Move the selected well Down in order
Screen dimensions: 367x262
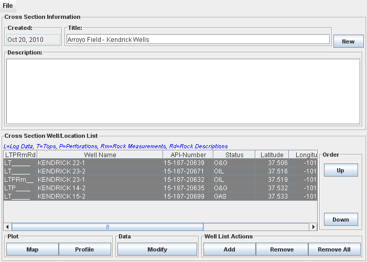pos(341,220)
